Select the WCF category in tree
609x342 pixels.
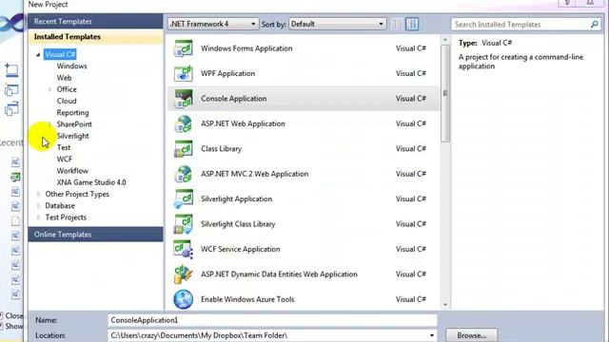[64, 159]
